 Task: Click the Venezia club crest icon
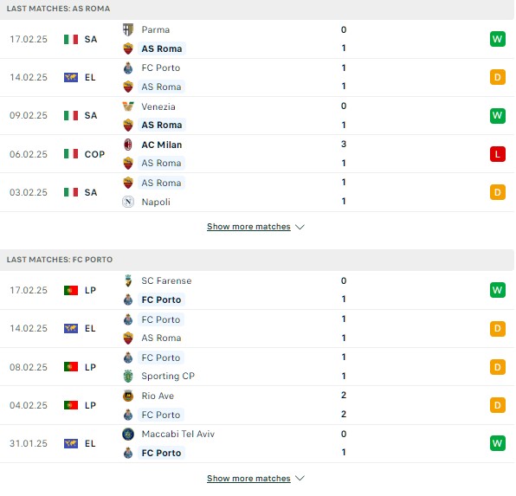pyautogui.click(x=128, y=106)
